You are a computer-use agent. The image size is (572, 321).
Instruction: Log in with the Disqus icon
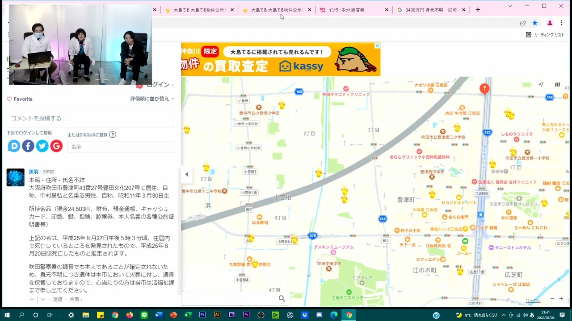coord(14,146)
